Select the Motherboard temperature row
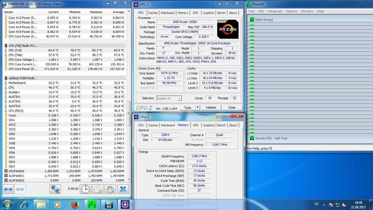The width and height of the screenshot is (373, 210). (x=64, y=83)
